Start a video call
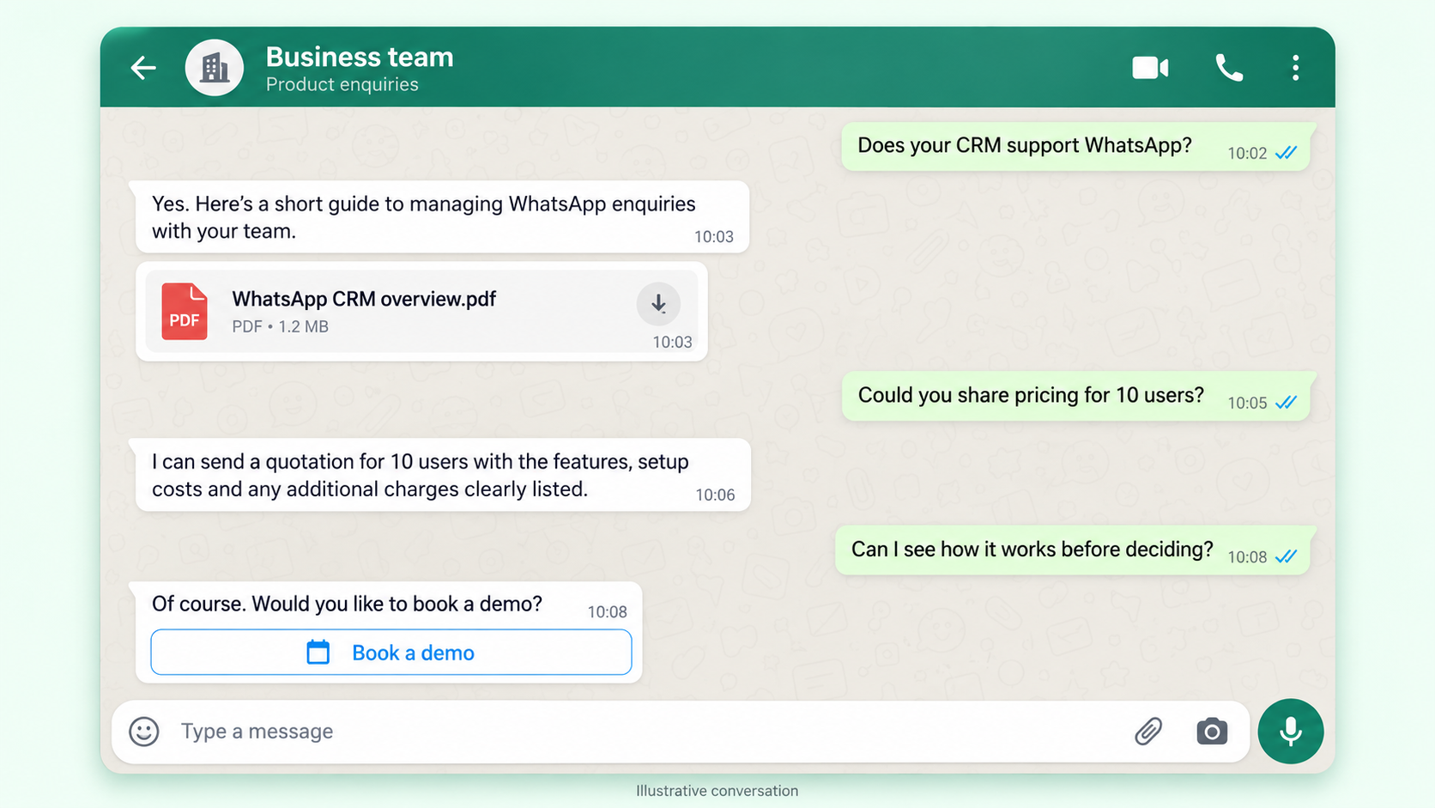The image size is (1435, 808). click(1150, 68)
